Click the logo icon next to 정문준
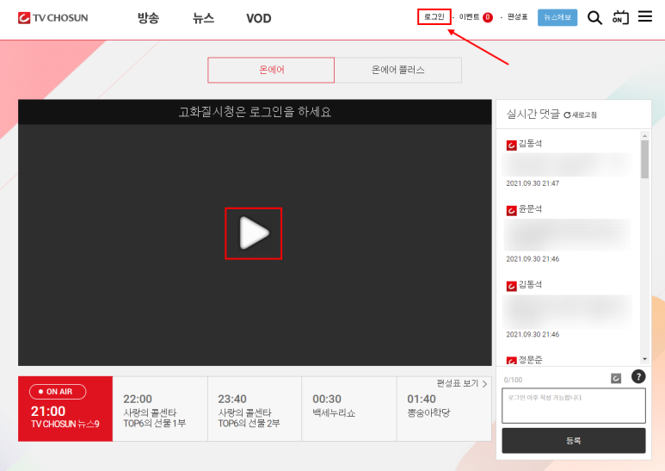665x471 pixels. coord(512,361)
